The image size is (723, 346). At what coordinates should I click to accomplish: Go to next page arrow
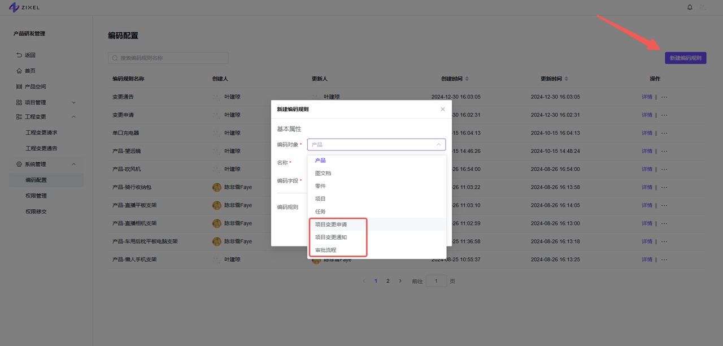click(400, 281)
